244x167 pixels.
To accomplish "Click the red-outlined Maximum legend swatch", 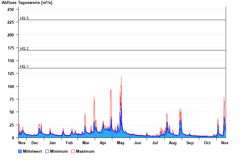I will tap(73, 151).
